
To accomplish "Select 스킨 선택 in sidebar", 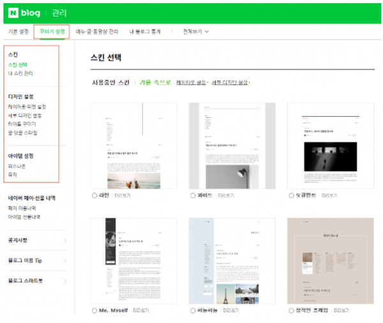I will [x=18, y=64].
